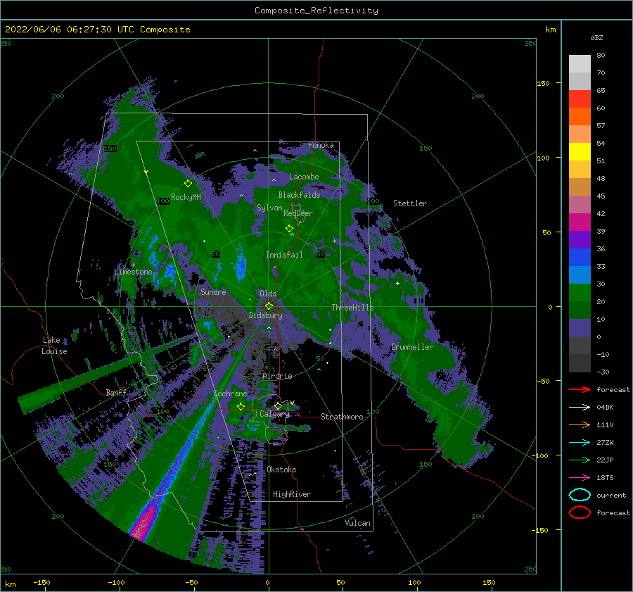Image resolution: width=633 pixels, height=592 pixels.
Task: Click the Sylvan label
Action: pos(269,208)
